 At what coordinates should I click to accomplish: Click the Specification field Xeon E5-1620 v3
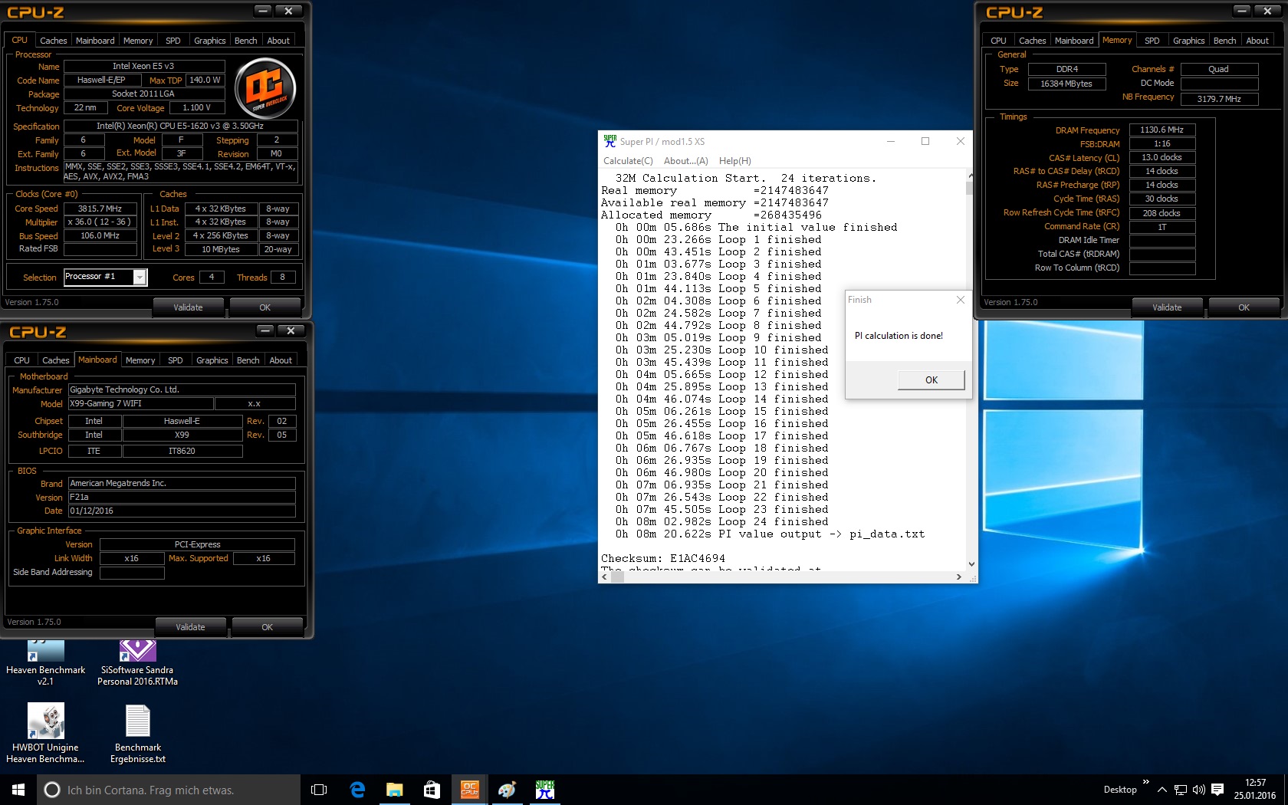[x=180, y=126]
